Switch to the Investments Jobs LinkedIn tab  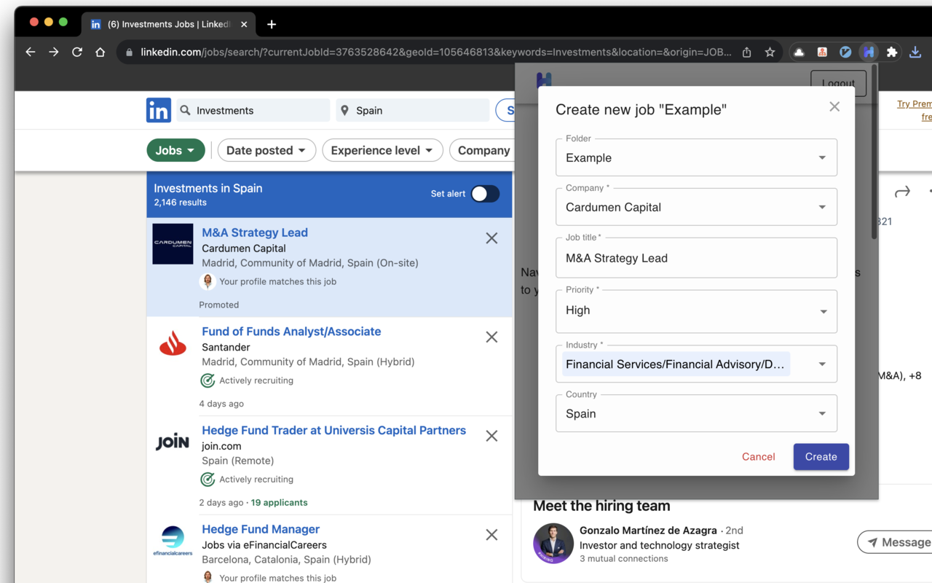[166, 24]
